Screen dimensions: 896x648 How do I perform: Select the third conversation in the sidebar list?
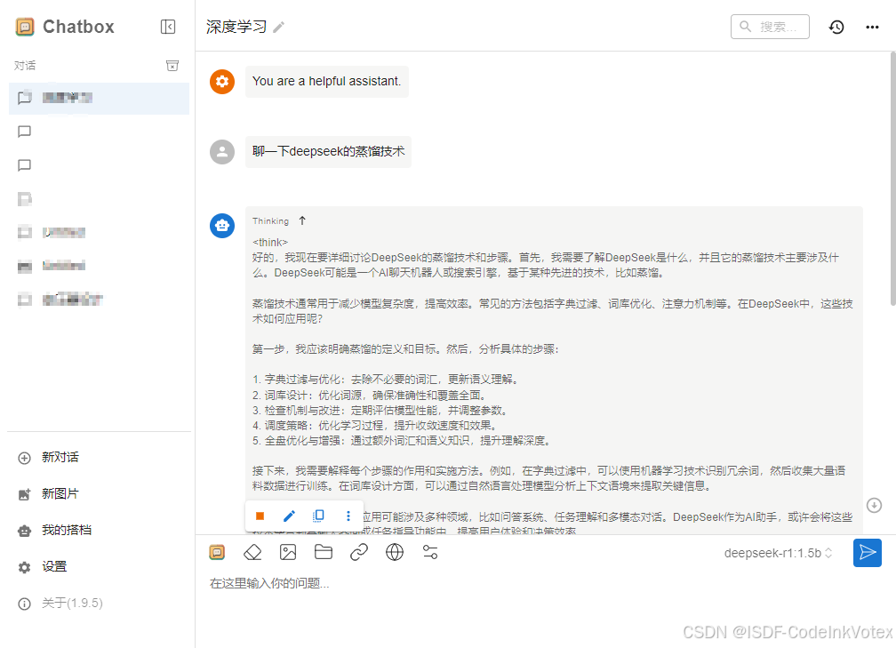99,165
